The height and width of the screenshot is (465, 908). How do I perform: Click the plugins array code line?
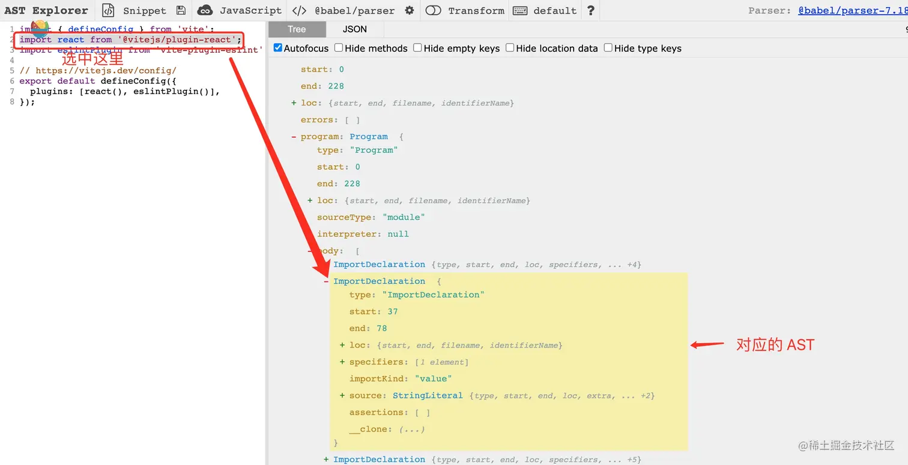coord(125,91)
